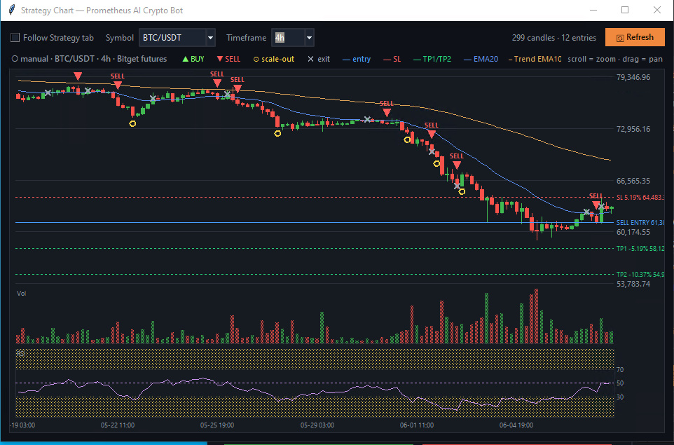Screen dimensions: 674x445
Task: Click the 60,174.55 price axis label
Action: [633, 232]
